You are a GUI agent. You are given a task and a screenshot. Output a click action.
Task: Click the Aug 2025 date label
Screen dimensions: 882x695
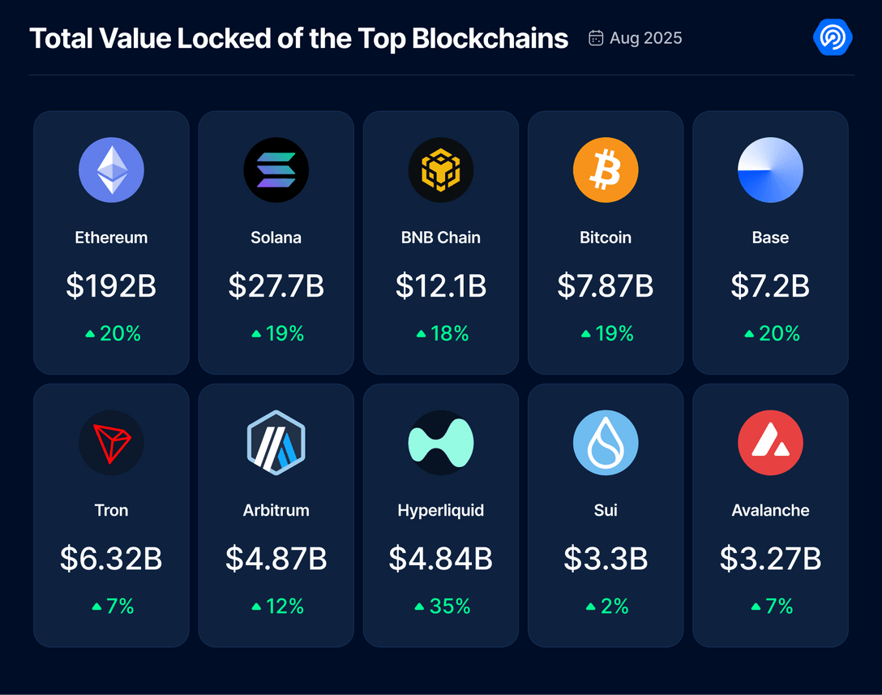click(645, 38)
